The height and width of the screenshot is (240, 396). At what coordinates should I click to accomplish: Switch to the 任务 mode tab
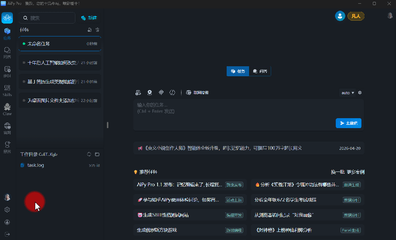tap(238, 71)
